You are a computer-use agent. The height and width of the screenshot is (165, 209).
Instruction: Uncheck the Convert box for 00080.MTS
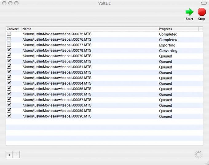pyautogui.click(x=9, y=61)
